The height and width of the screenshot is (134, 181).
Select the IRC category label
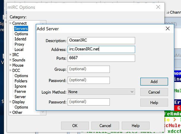(x=16, y=55)
